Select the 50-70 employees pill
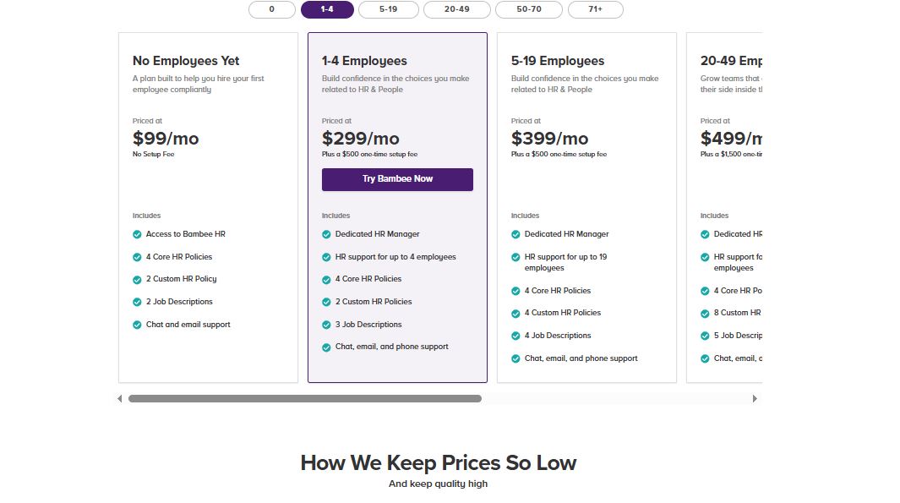The image size is (900, 503). [529, 9]
